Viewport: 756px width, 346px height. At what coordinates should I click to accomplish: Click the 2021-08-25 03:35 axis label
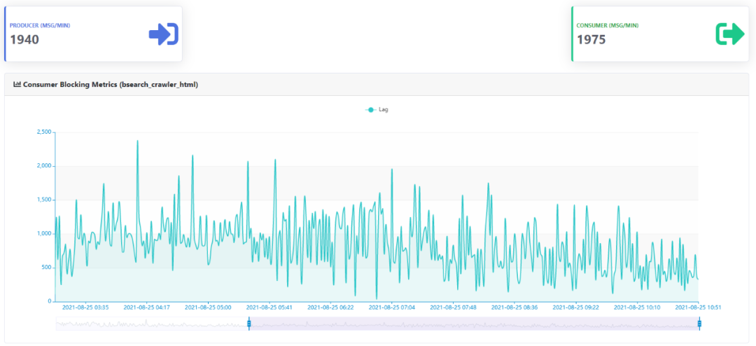coord(86,307)
